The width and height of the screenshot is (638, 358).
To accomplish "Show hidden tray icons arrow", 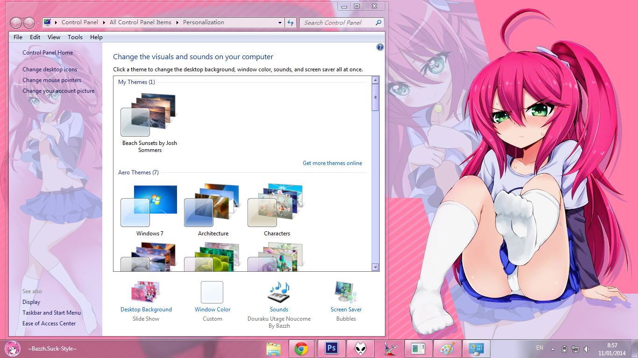I will pyautogui.click(x=553, y=349).
